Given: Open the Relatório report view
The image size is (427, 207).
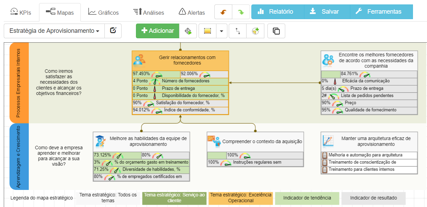Looking at the screenshot, I should point(277,11).
